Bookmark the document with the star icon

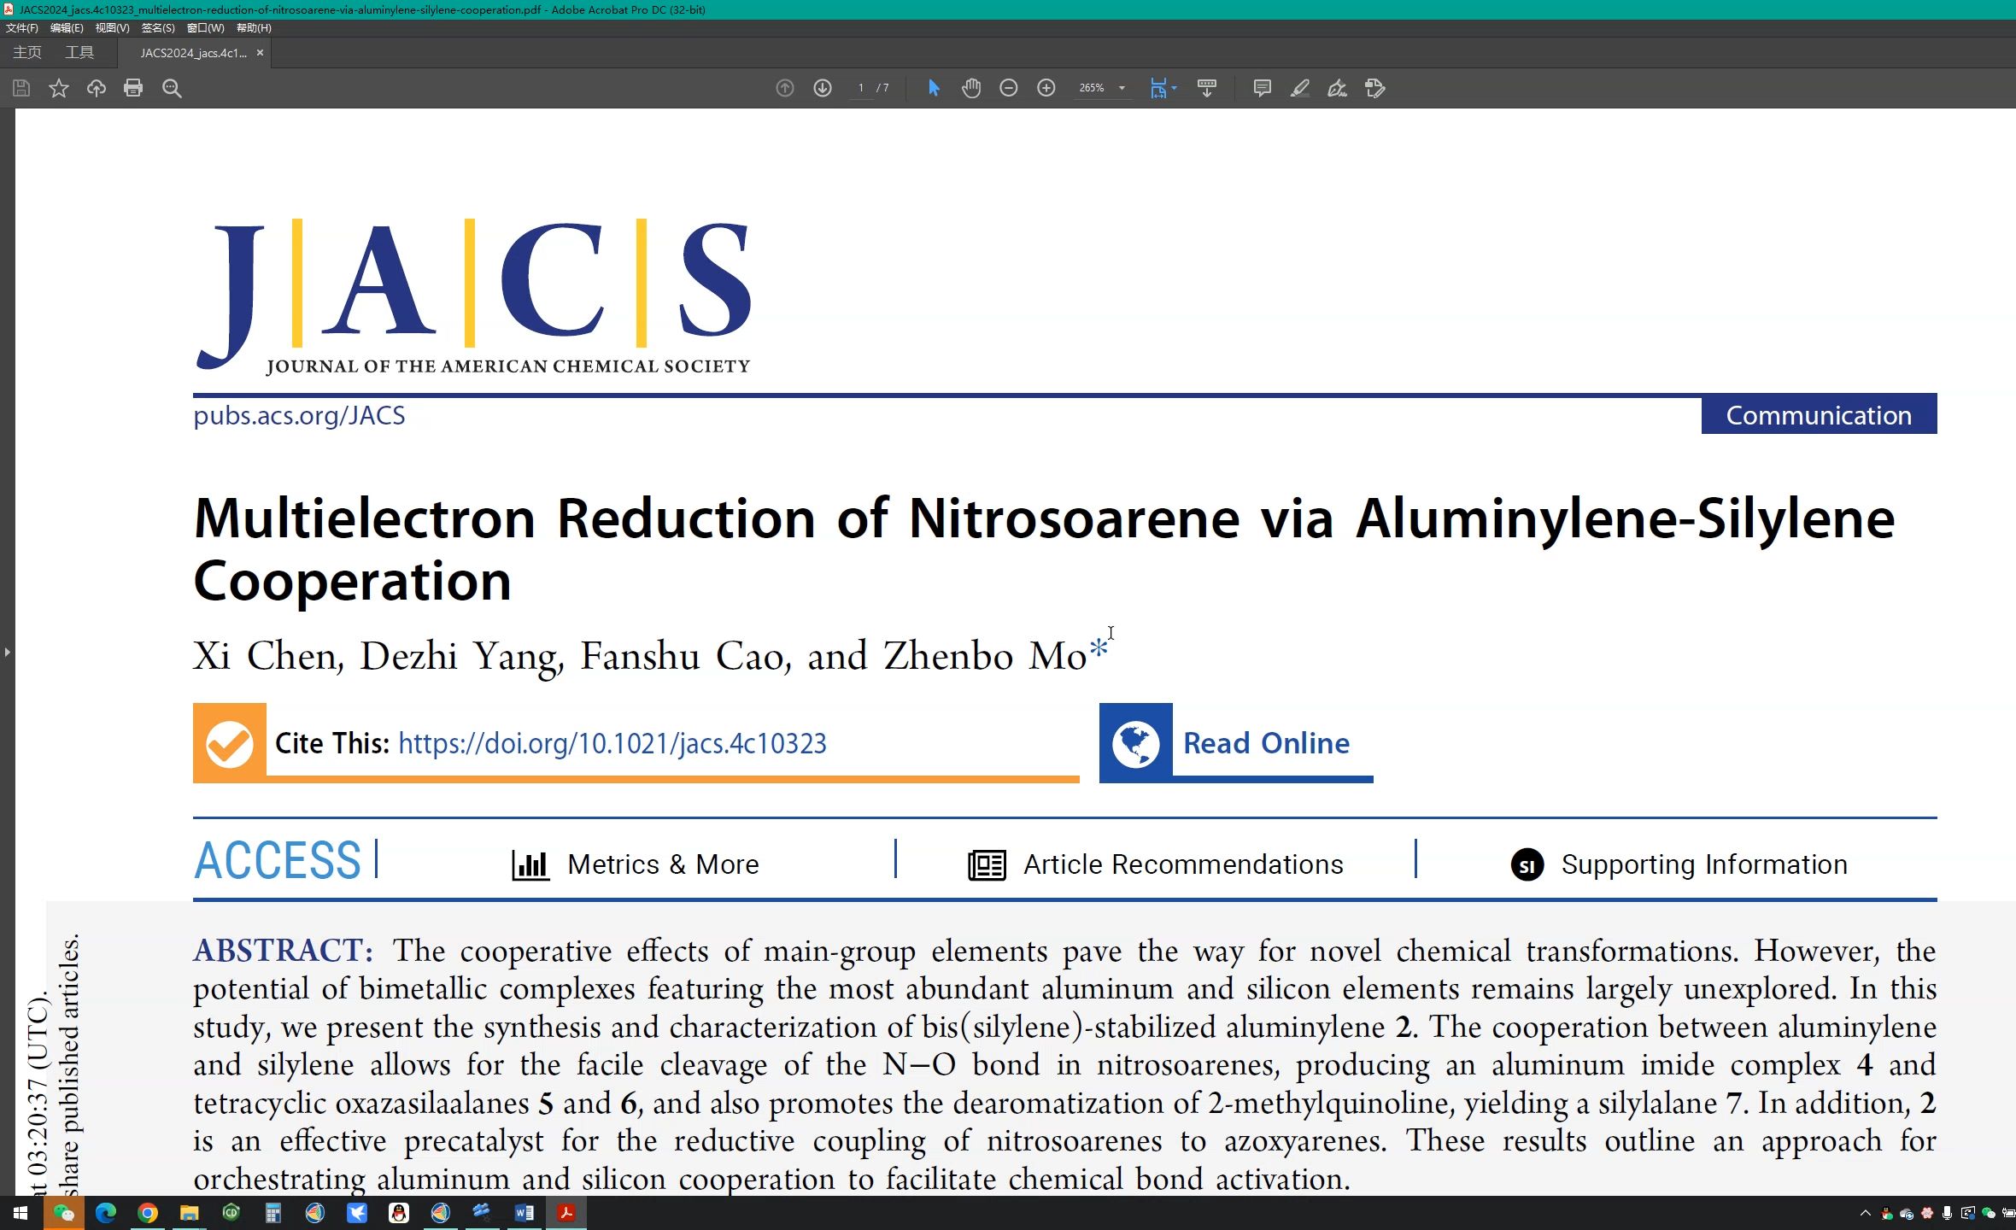pyautogui.click(x=59, y=88)
